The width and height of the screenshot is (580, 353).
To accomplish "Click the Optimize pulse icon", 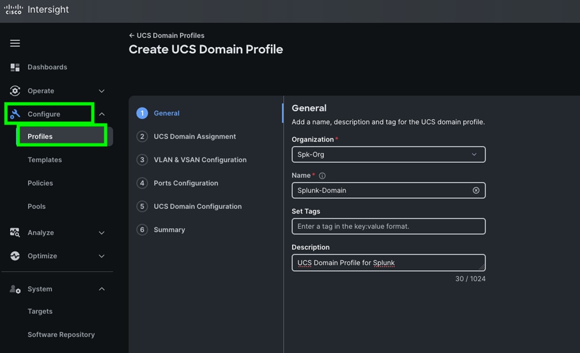I will 15,256.
